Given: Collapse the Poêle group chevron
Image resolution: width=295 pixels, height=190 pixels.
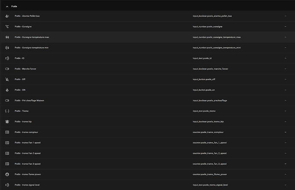Looking at the screenshot, I should tap(7, 6).
